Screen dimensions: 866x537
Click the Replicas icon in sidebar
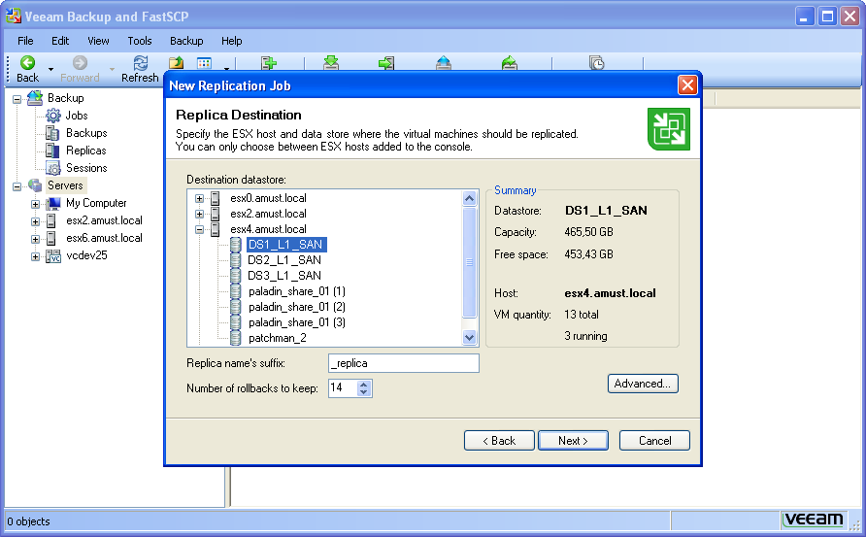[x=53, y=151]
